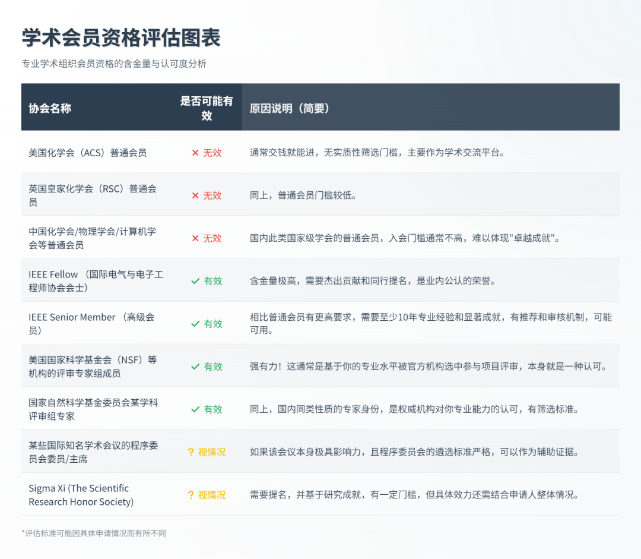This screenshot has width=641, height=559.
Task: Click the red X icon in the ACS row
Action: click(x=195, y=153)
